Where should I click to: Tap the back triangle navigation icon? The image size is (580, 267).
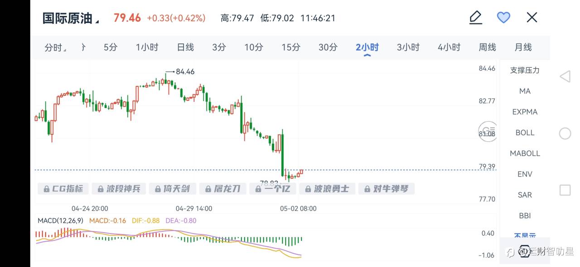[565, 76]
